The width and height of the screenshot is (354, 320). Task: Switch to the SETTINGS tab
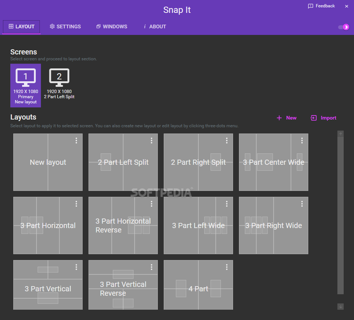click(65, 26)
